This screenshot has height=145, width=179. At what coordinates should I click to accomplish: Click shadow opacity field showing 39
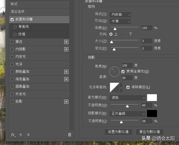147,121
